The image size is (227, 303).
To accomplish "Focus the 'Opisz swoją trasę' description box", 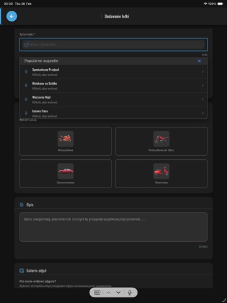I will click(113, 227).
